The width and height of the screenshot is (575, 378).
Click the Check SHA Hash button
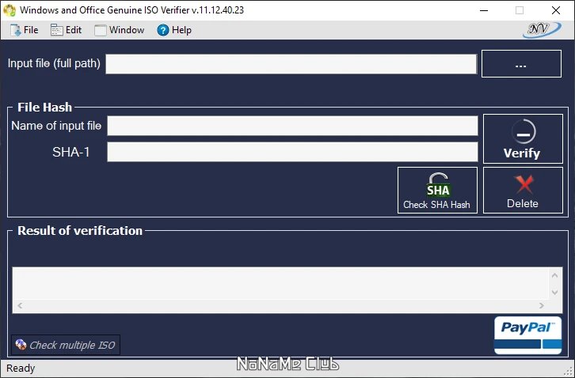tap(437, 190)
